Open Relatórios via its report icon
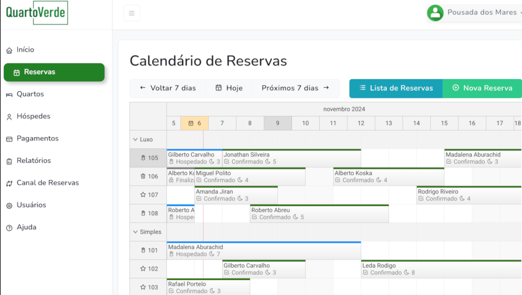The width and height of the screenshot is (522, 295). tap(9, 160)
